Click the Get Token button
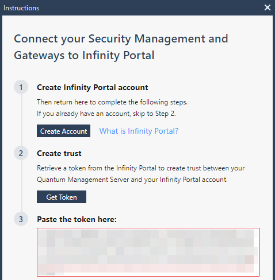275x280 pixels. point(62,197)
